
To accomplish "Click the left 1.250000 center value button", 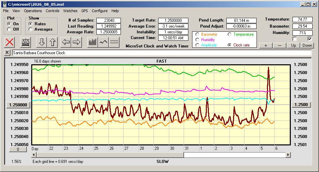I will (18, 105).
